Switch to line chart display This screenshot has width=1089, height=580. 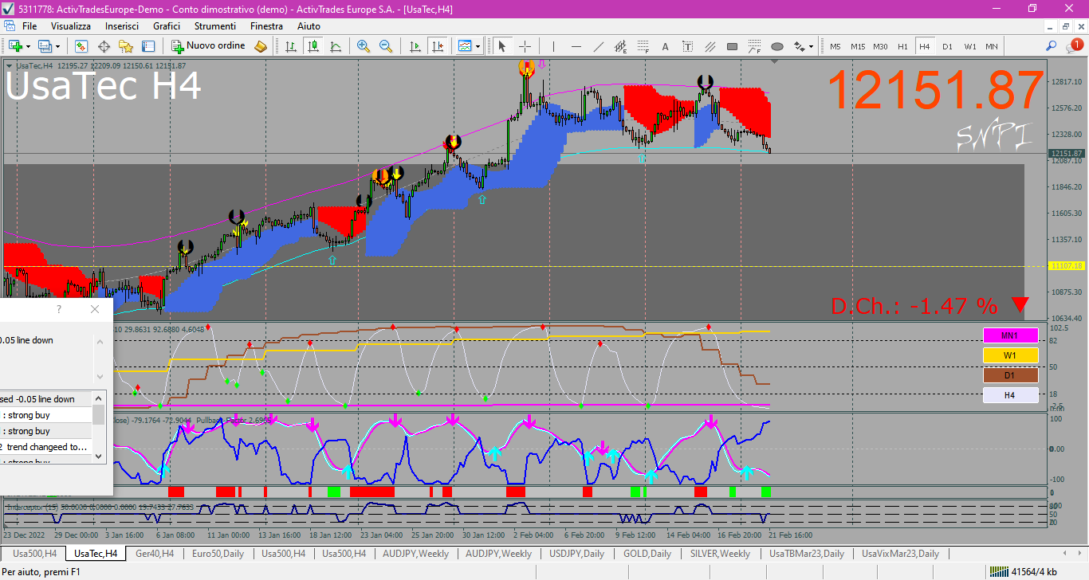(336, 46)
